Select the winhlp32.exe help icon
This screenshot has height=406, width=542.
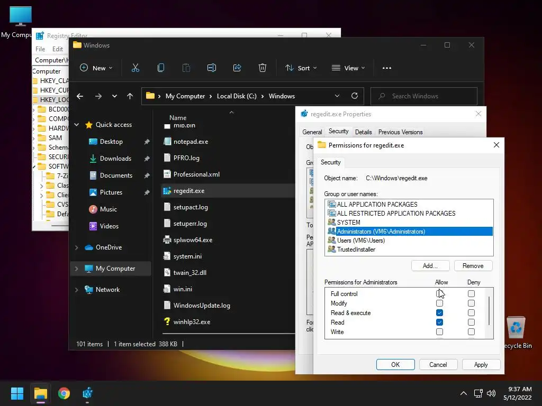coord(167,321)
